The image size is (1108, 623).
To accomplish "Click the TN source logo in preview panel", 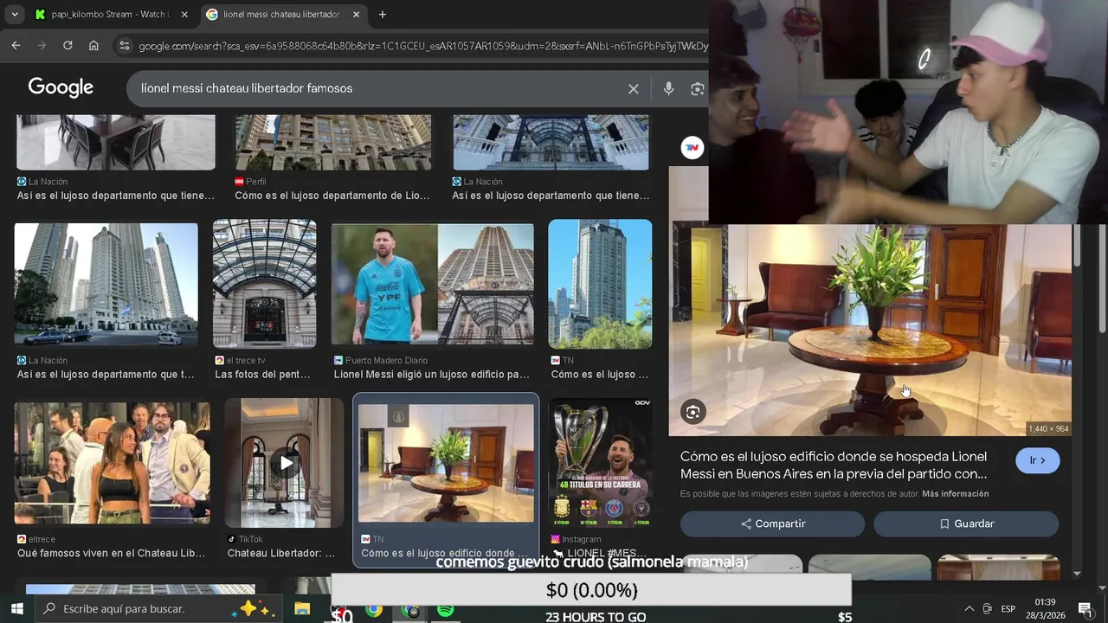I will (692, 147).
